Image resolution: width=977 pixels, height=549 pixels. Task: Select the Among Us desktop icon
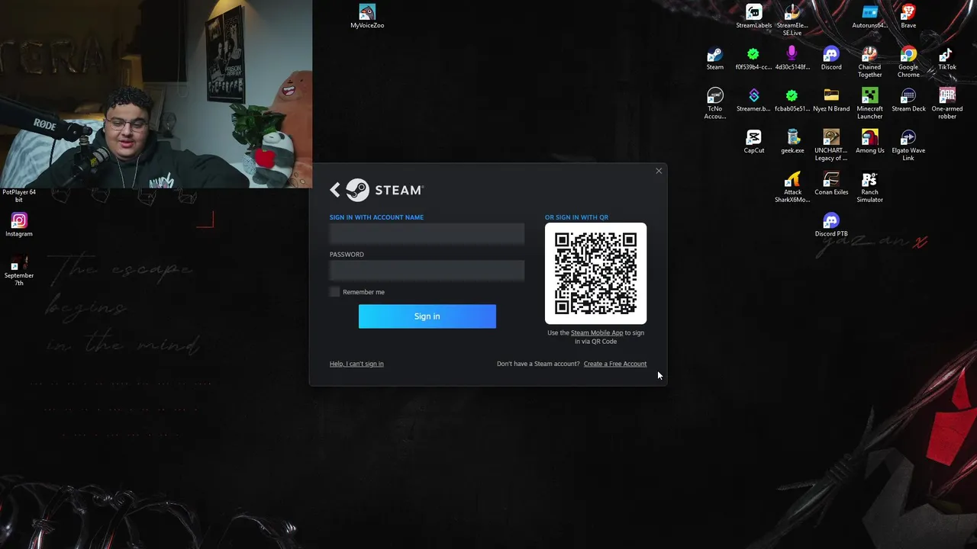[869, 142]
